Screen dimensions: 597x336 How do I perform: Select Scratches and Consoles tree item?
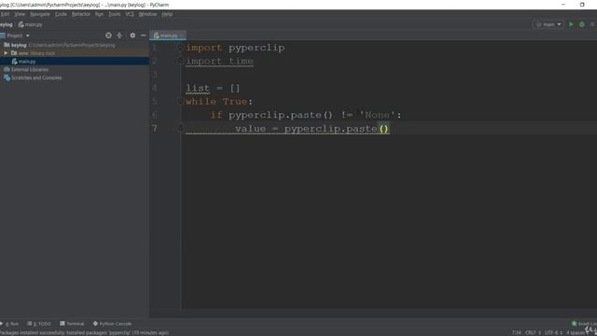click(75, 77)
